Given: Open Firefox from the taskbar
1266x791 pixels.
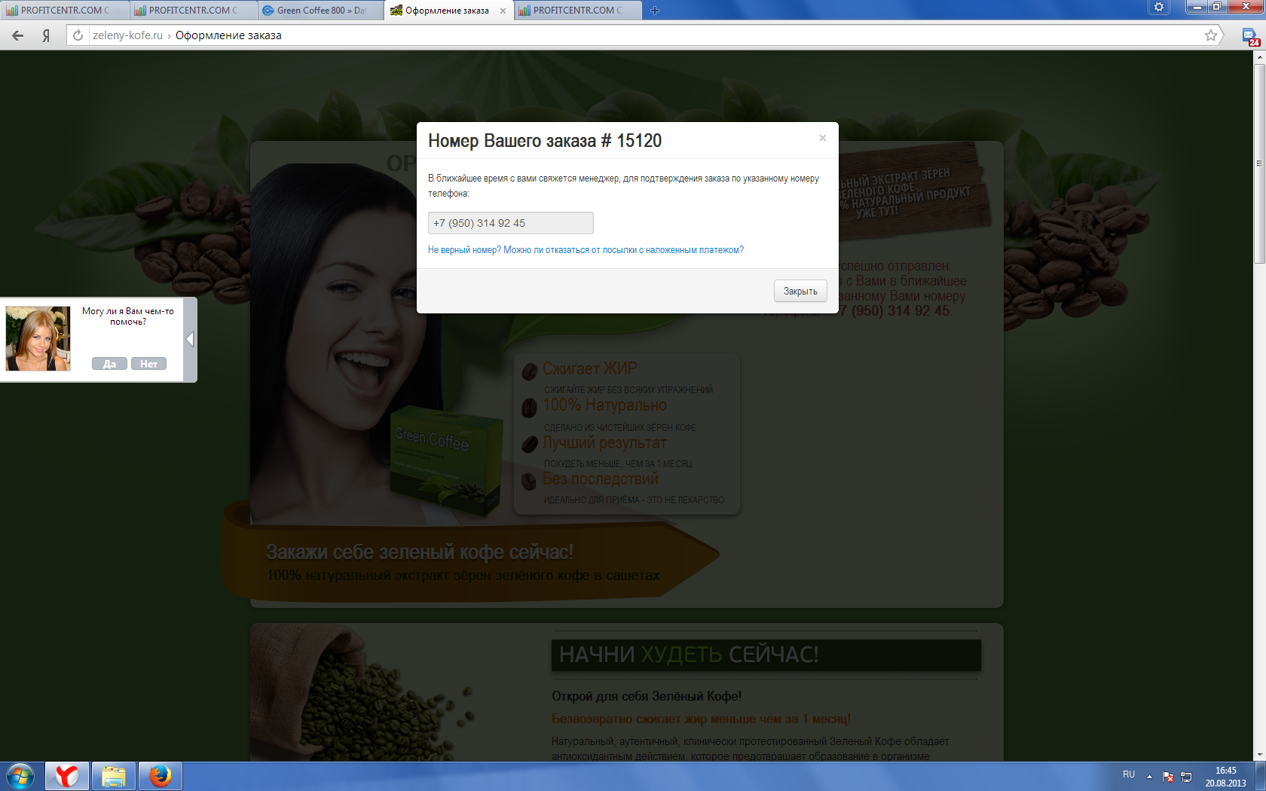Looking at the screenshot, I should pos(161,776).
